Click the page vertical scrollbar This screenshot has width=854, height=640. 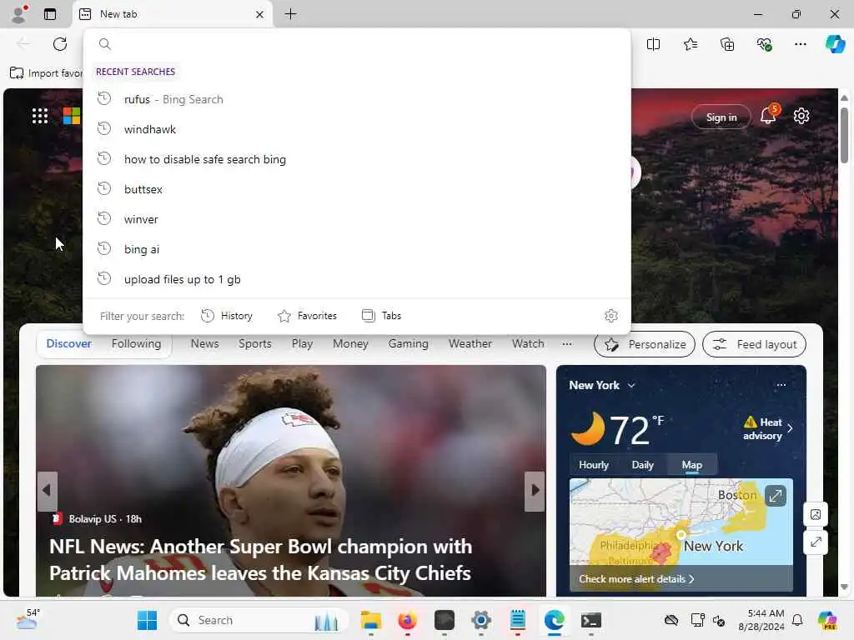844,135
